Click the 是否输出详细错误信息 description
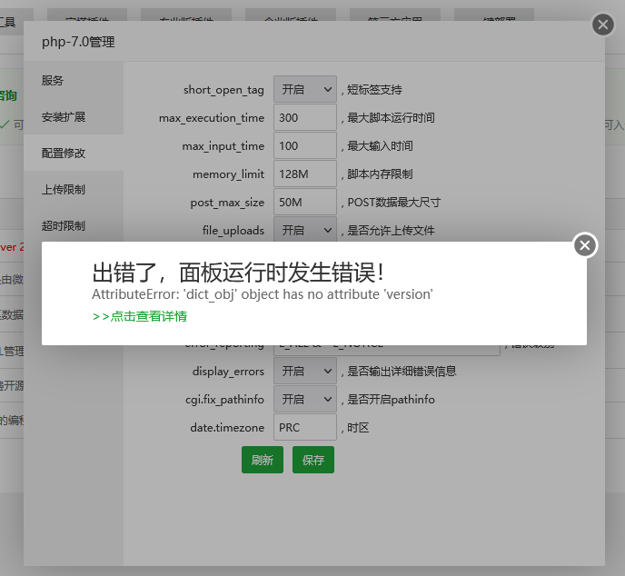Viewport: 625px width, 576px height. pos(402,371)
